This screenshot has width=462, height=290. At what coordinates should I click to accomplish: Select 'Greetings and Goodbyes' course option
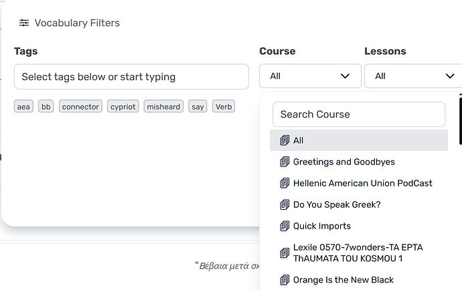[x=344, y=162]
